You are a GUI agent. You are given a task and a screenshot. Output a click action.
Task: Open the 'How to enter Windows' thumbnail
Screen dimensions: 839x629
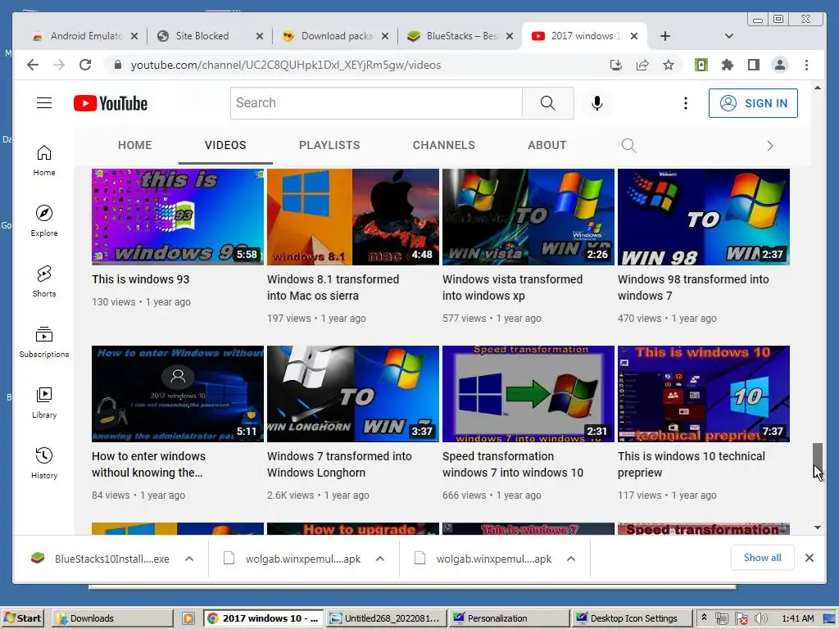pos(178,394)
